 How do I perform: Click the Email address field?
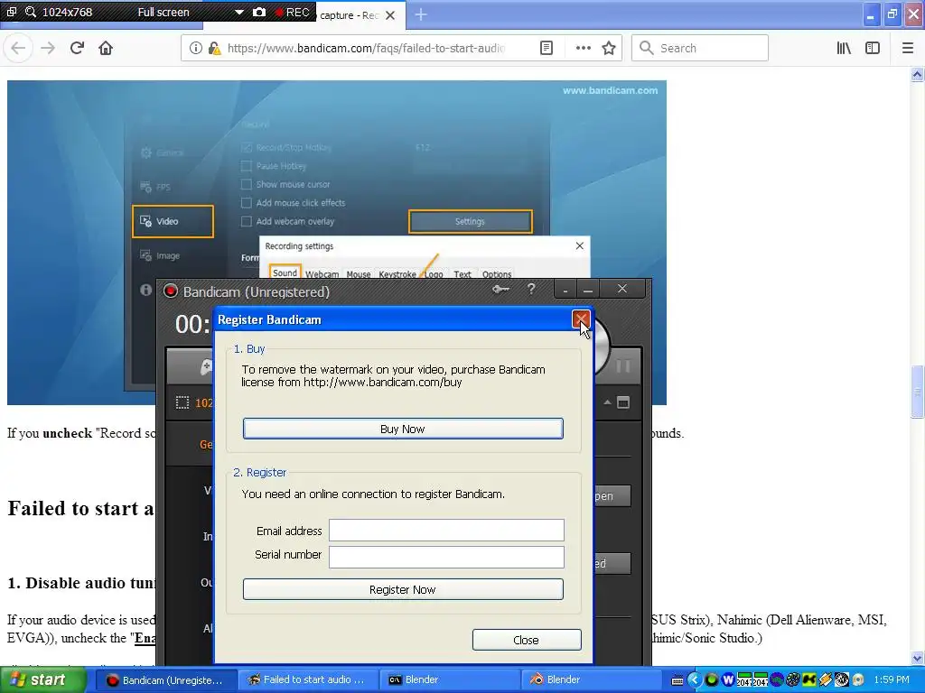tap(446, 530)
